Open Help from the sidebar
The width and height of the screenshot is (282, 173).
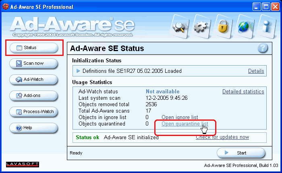(x=33, y=128)
